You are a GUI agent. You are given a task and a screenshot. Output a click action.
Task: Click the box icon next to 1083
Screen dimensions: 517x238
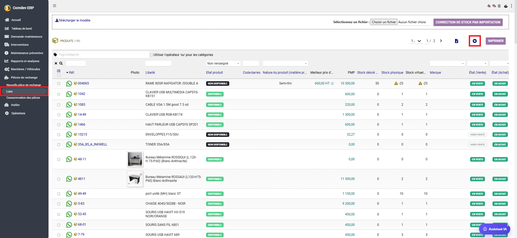coord(75,105)
